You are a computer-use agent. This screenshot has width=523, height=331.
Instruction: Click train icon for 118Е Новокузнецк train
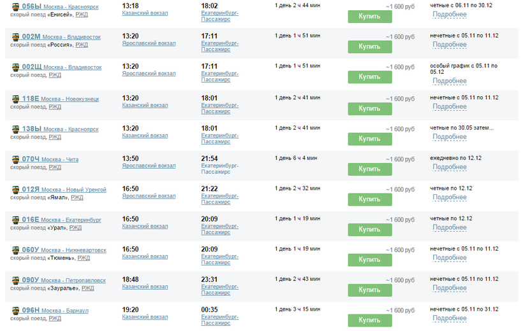(x=16, y=99)
